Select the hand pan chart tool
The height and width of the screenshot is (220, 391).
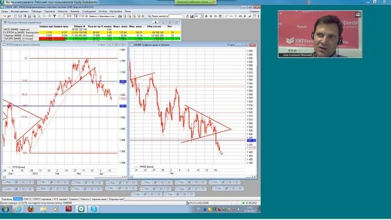click(x=220, y=16)
